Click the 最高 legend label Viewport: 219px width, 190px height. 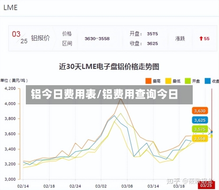(157, 81)
